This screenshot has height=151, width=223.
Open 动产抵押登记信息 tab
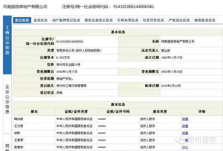coord(66,20)
